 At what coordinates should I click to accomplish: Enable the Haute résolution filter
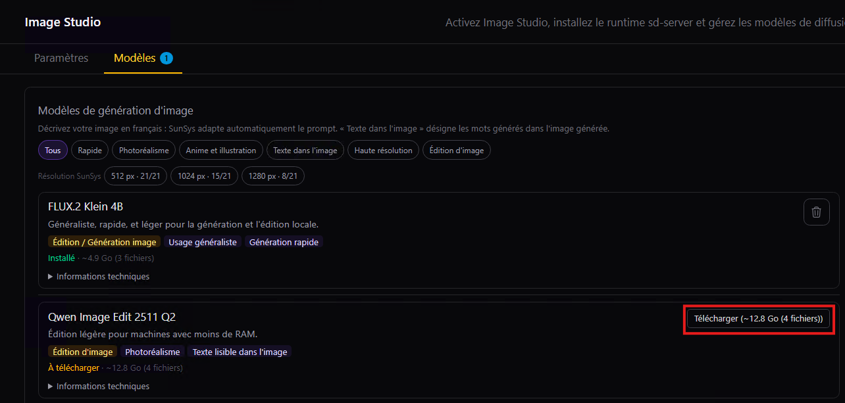[x=383, y=151]
